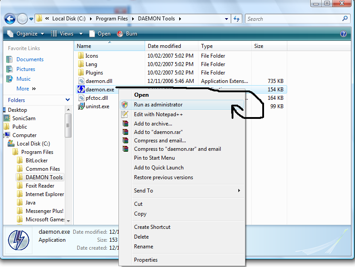Open Help via the question mark icon
Screen dimensions: 355x267
click(343, 34)
